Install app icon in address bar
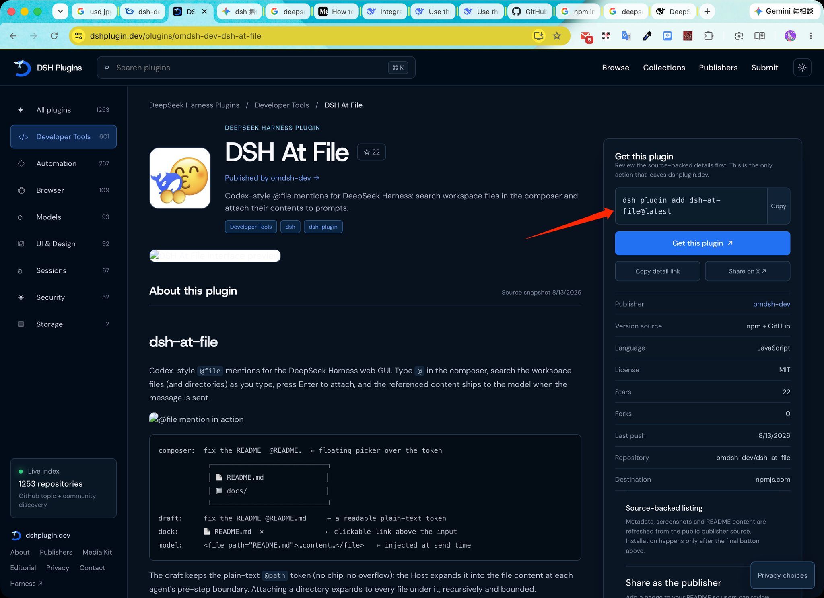 [538, 36]
